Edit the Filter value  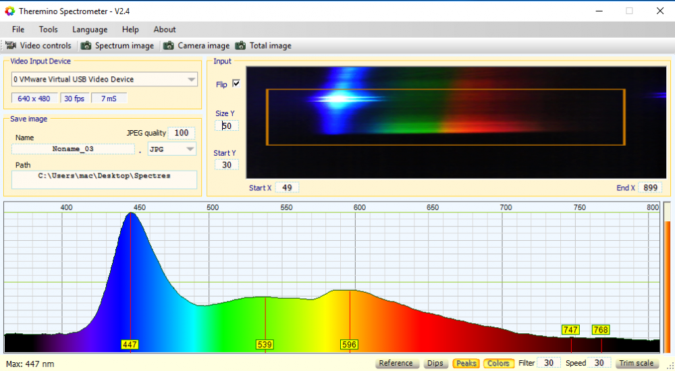(x=548, y=363)
